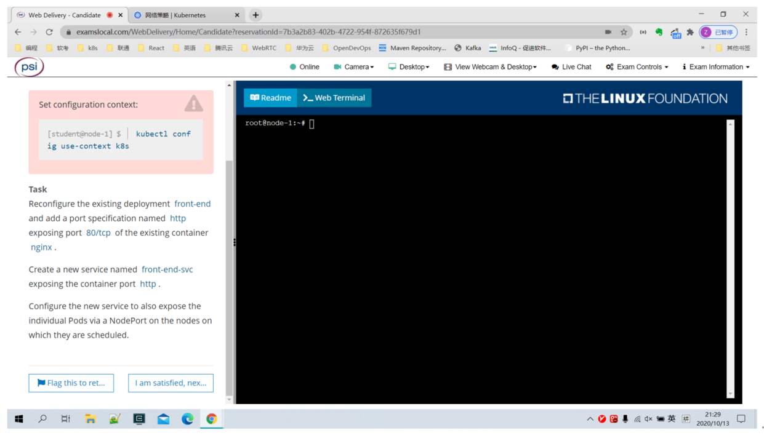Bookmark this page with the star icon
The image size is (764, 438).
(624, 32)
